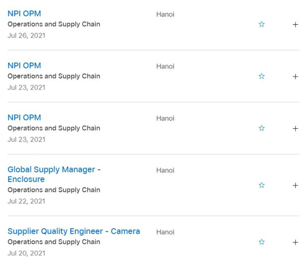Click Operations and Supply Chain under Global Supply Manager

pos(54,190)
